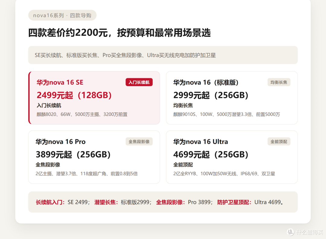The image size is (326, 239).
Task: Click the '均衡长焦' badge tag
Action: 279,82
